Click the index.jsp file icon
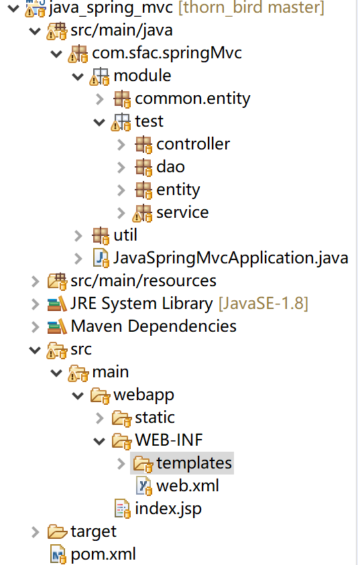 (x=122, y=509)
